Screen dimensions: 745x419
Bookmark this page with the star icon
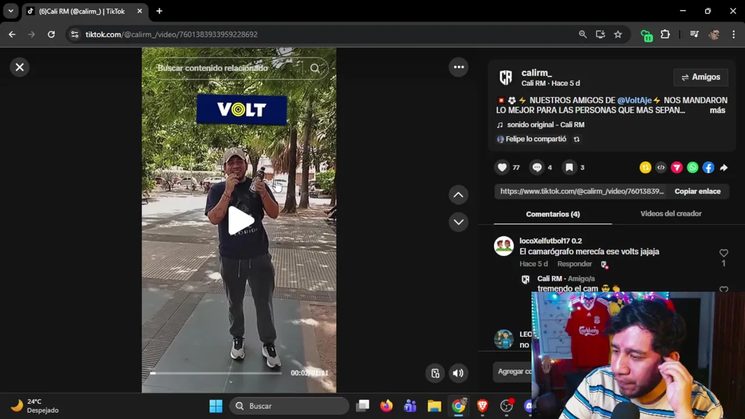tap(618, 34)
